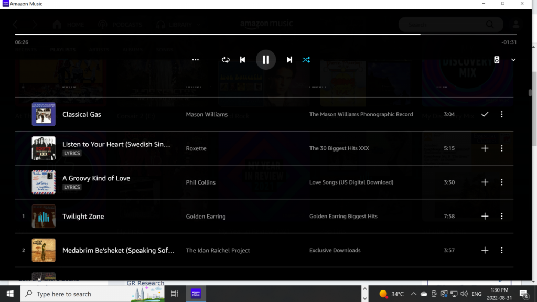Open album The 30 Biggest Hits XXX
This screenshot has width=537, height=302.
pos(339,148)
